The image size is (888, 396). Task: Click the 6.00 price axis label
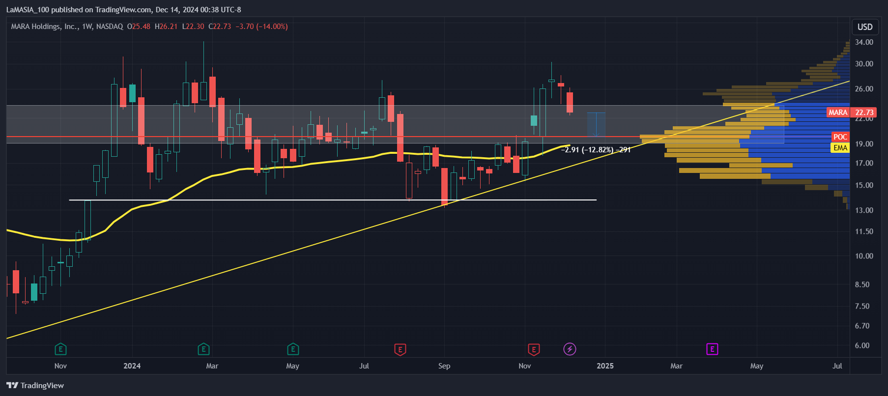click(x=862, y=345)
